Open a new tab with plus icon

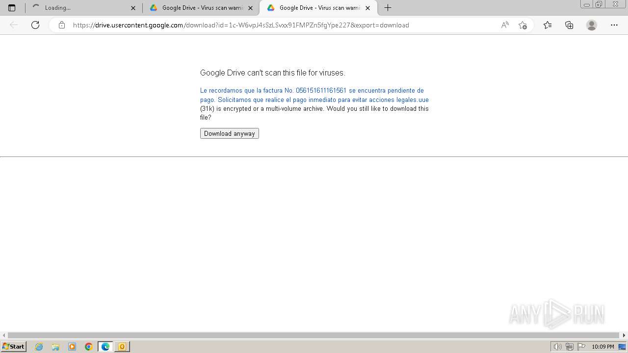click(x=388, y=8)
